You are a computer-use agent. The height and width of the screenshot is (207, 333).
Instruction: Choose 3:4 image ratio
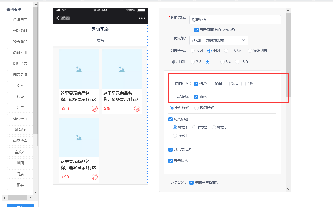(222, 62)
